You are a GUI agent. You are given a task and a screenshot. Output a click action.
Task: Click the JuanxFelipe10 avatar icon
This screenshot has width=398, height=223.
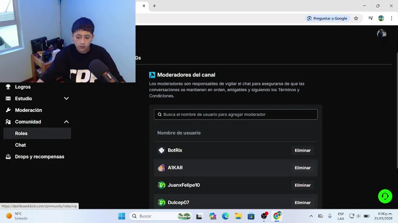point(161,185)
